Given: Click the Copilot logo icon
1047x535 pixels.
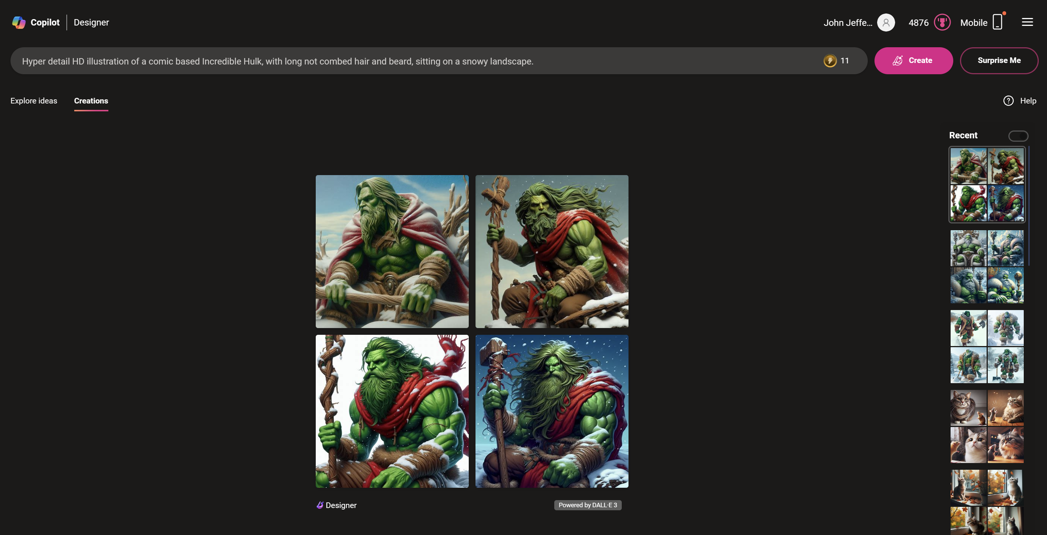Looking at the screenshot, I should pyautogui.click(x=19, y=22).
